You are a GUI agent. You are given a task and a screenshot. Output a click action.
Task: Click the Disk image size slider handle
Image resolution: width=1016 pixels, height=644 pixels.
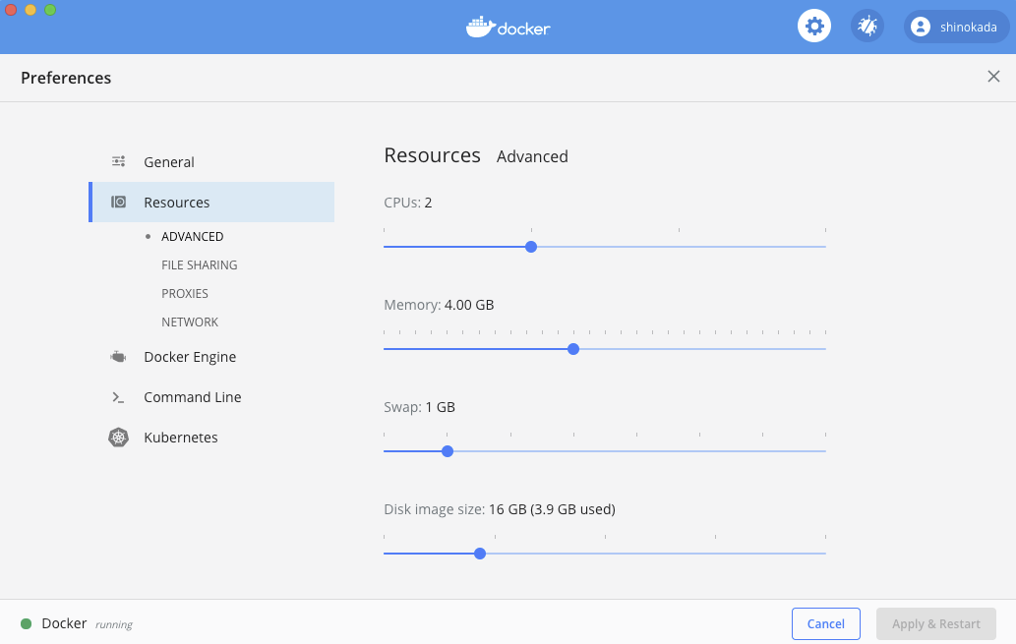[x=479, y=554]
